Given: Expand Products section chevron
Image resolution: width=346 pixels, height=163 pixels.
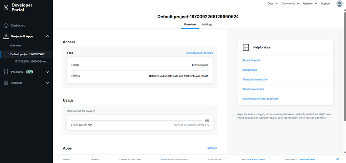Looking at the screenshot, I should [x=47, y=72].
